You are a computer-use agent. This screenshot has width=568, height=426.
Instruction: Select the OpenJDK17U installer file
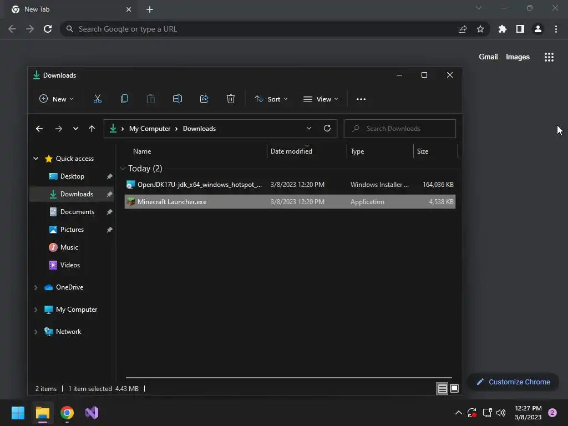click(290, 185)
